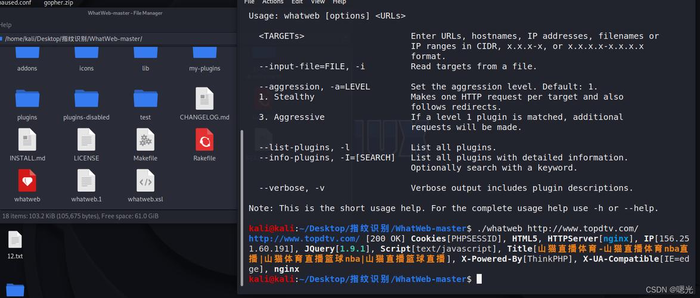The width and height of the screenshot is (700, 298).
Task: Click the gopher.zip desktop file label
Action: [58, 3]
